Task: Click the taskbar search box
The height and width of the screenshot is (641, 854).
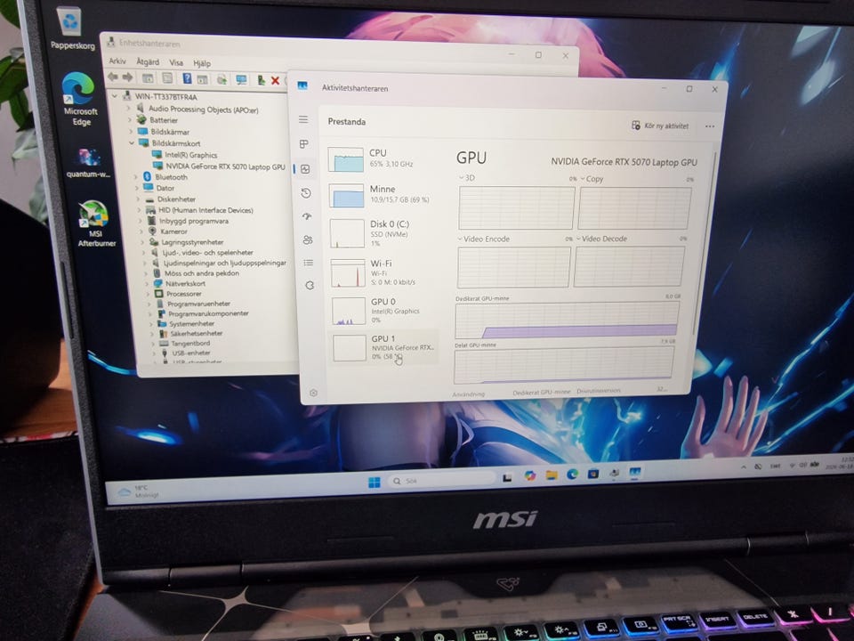Action: click(x=440, y=480)
